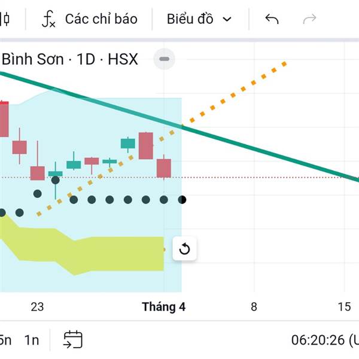Click the "23" date on the time axis
359x359 pixels.
click(37, 307)
